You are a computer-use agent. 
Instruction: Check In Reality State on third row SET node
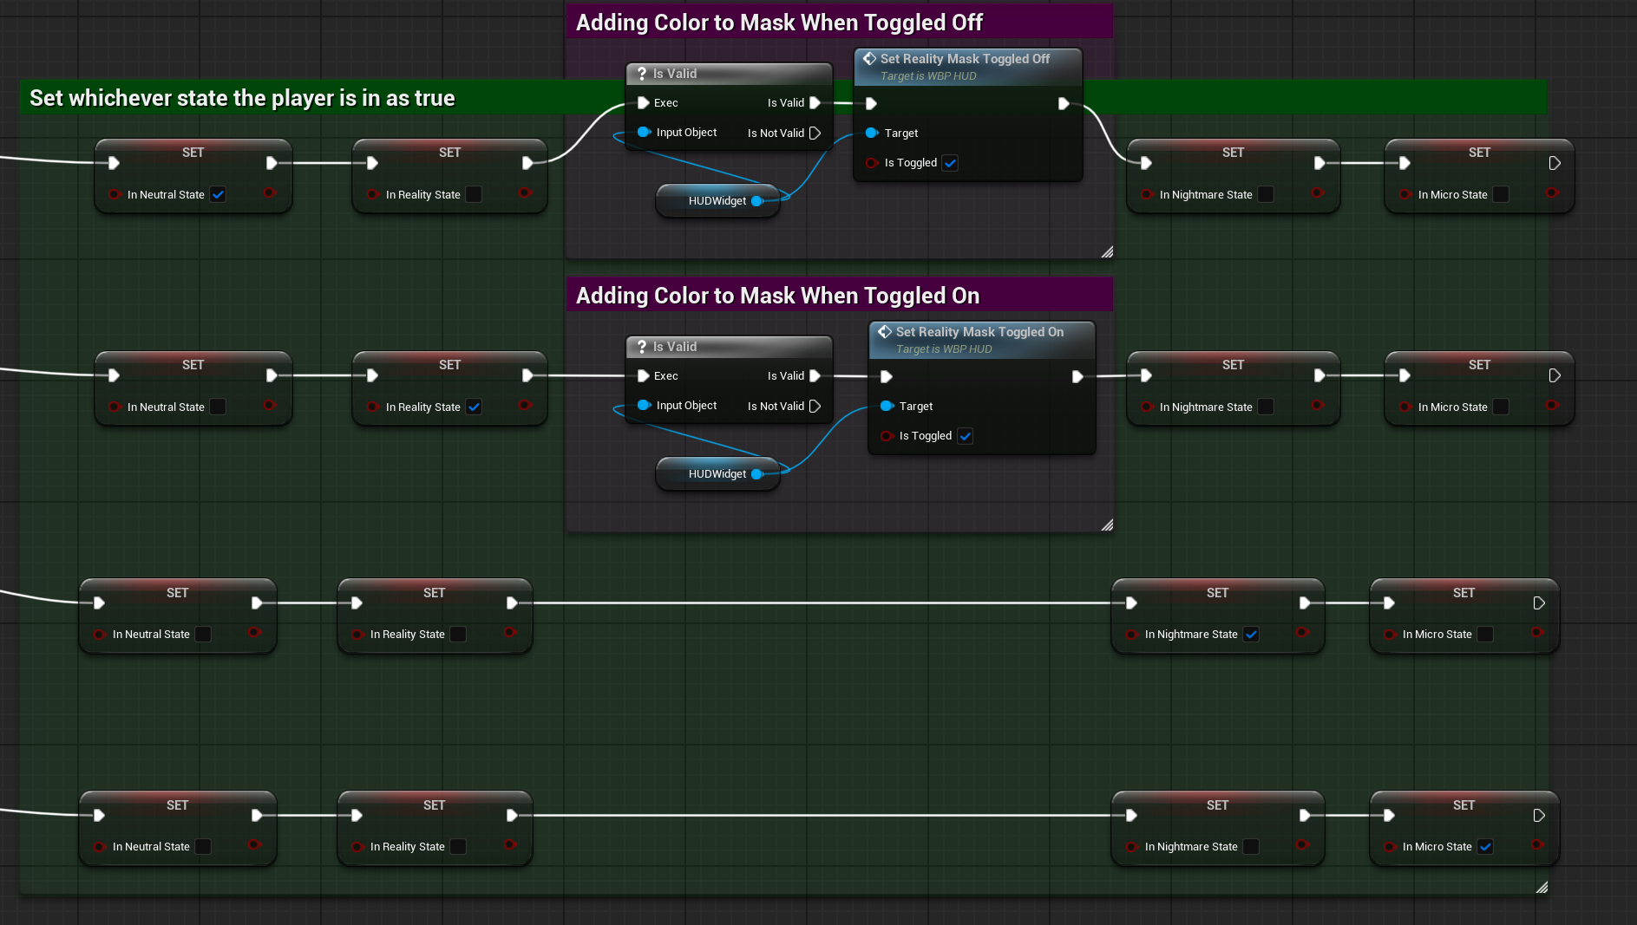[x=458, y=634]
